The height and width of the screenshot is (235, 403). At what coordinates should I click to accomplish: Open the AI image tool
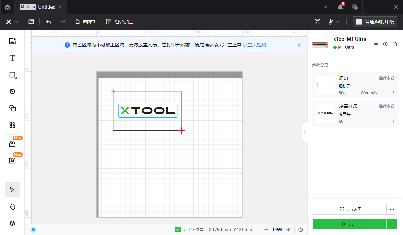[12, 161]
